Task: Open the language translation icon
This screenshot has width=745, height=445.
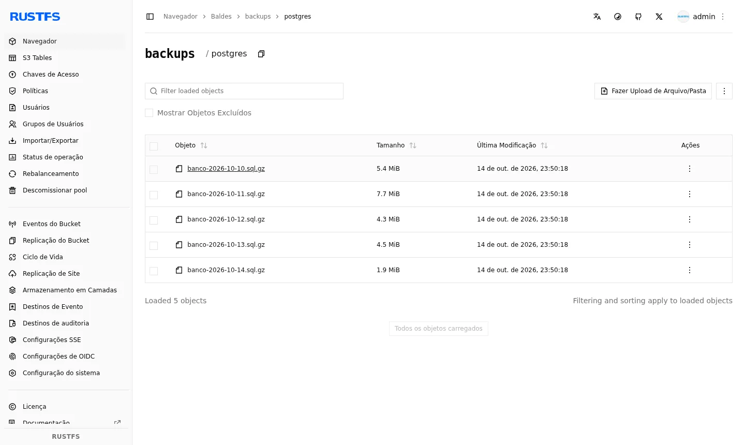Action: (597, 17)
